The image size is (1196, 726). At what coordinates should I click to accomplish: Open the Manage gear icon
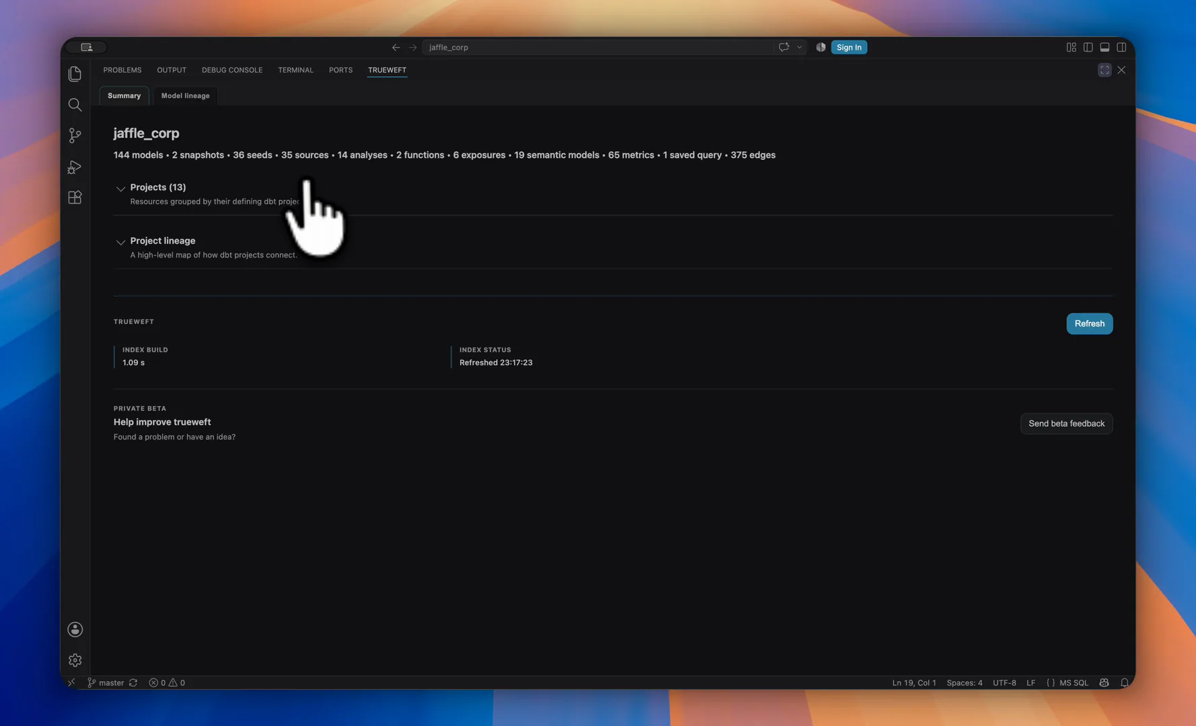tap(75, 660)
